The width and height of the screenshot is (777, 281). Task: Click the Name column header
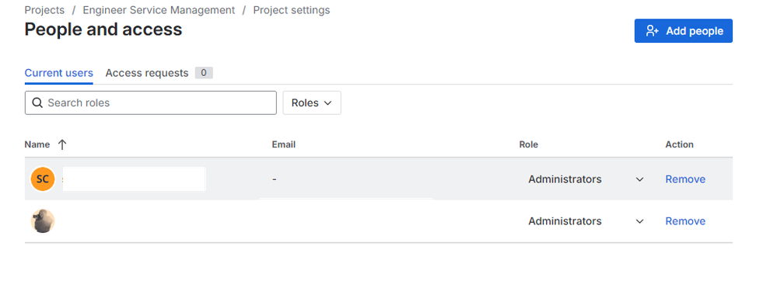pyautogui.click(x=37, y=144)
